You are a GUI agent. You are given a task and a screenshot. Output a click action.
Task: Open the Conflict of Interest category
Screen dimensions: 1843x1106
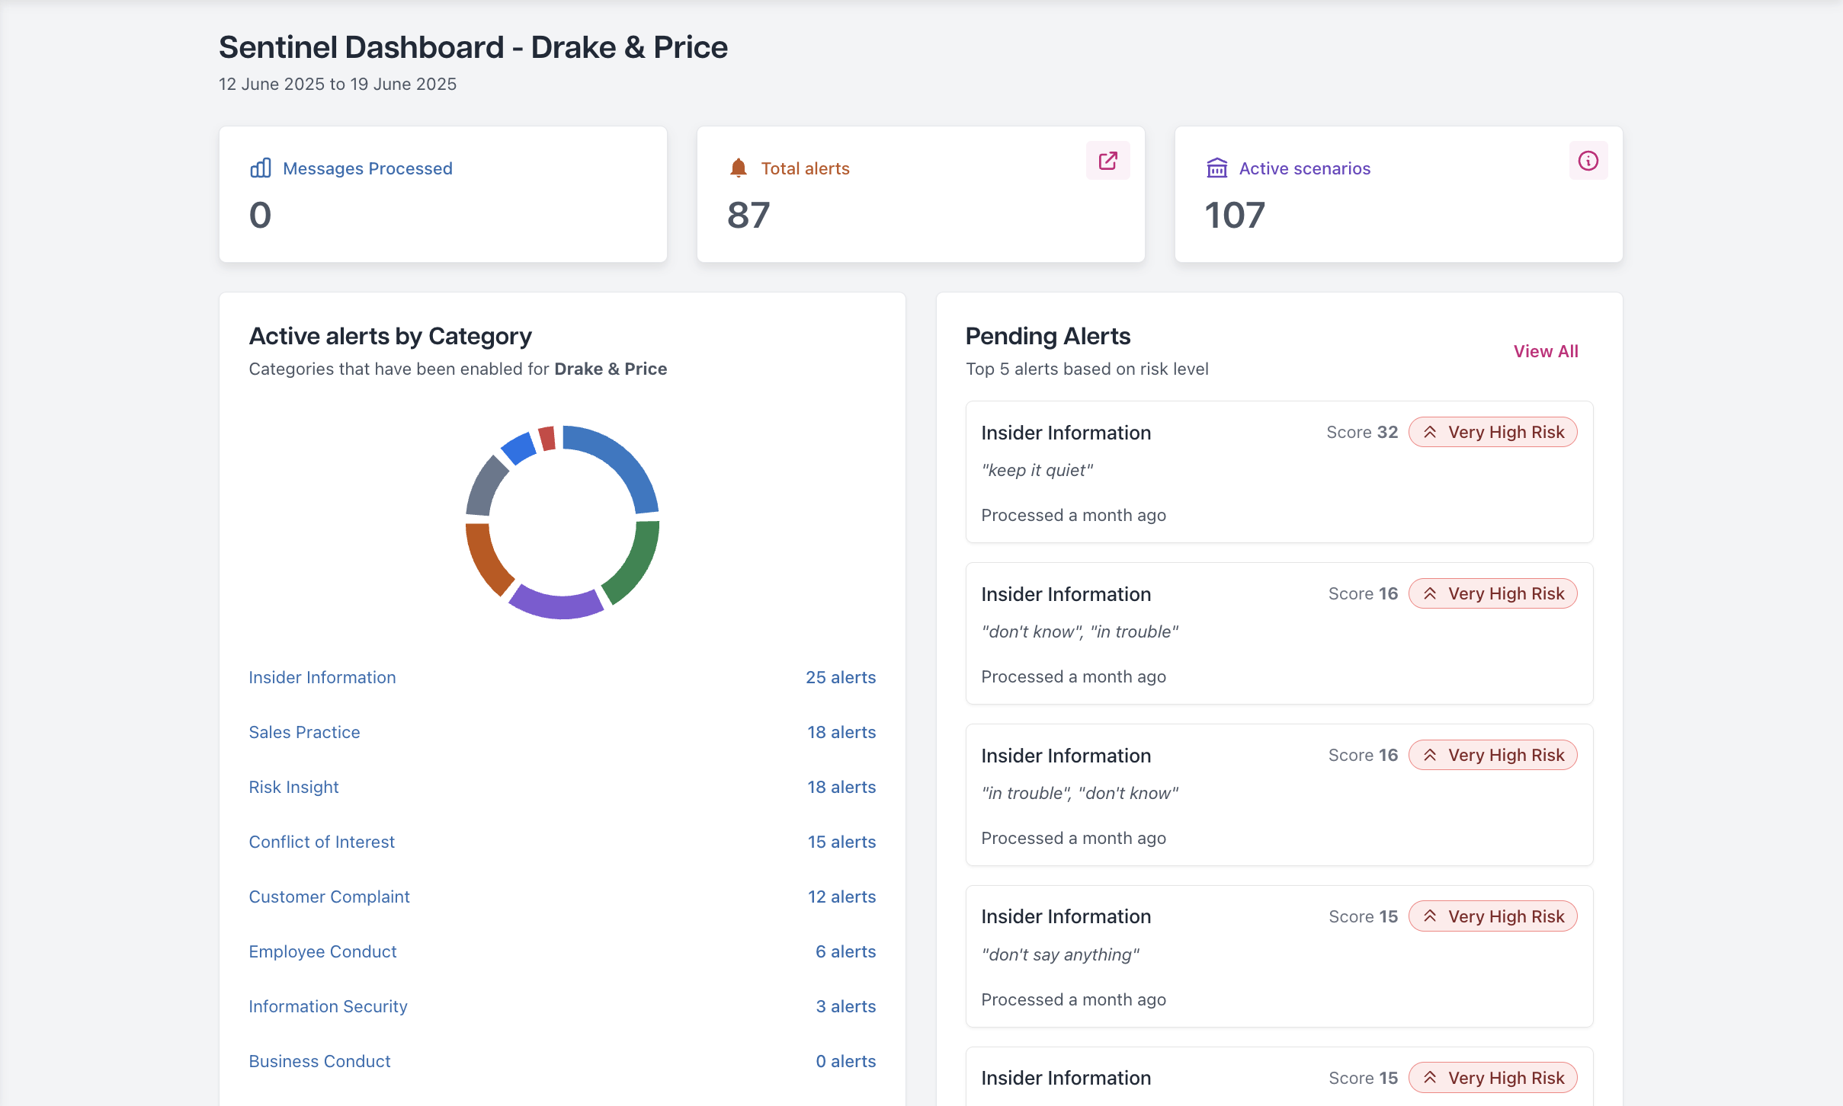tap(322, 842)
